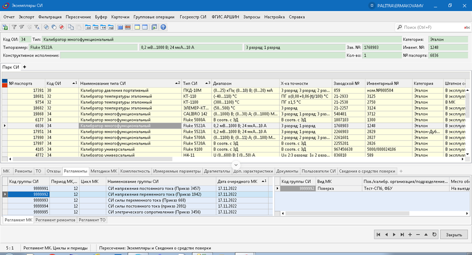Click the right lower grid's horizontal scrollbar

tap(347, 213)
